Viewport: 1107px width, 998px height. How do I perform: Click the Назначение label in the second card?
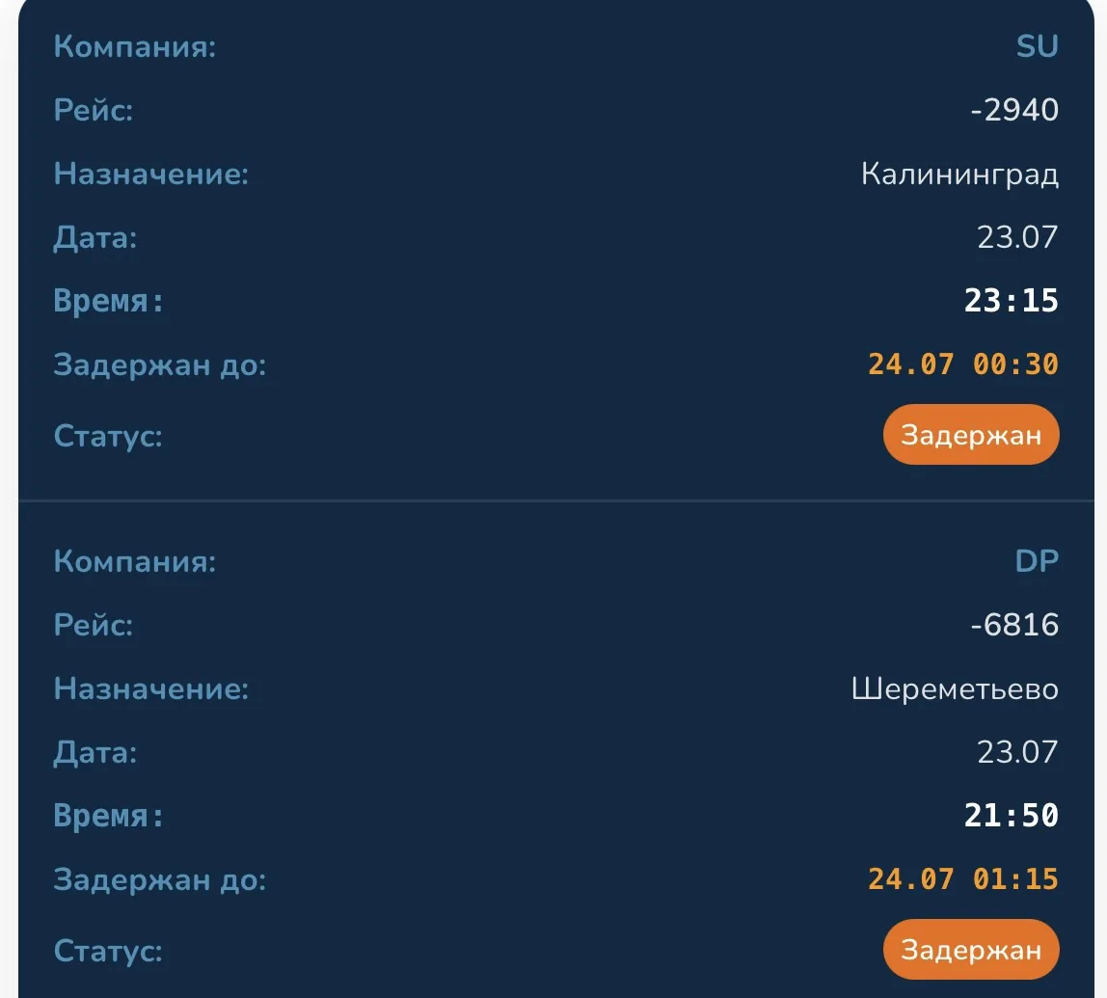[151, 688]
